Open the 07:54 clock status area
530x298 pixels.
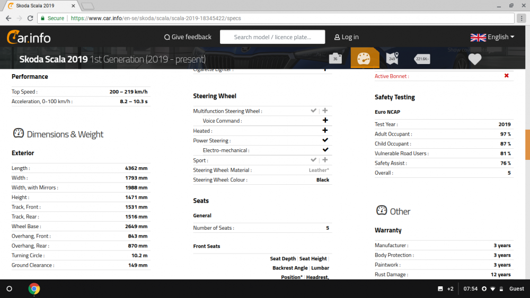click(471, 289)
